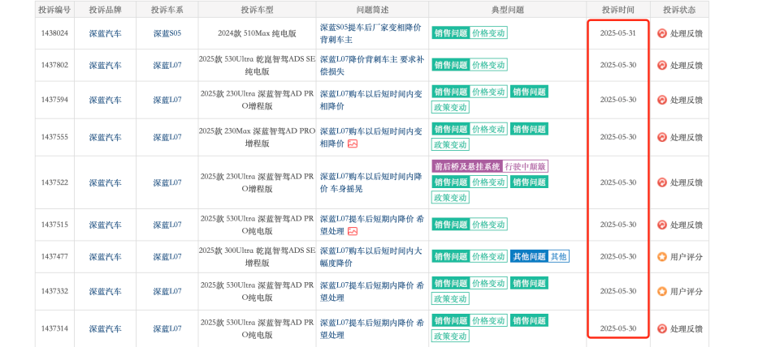Click the 投诉车型 column header
Image resolution: width=780 pixels, height=347 pixels.
point(258,10)
